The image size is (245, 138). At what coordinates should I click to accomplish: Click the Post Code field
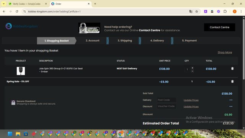(166, 100)
